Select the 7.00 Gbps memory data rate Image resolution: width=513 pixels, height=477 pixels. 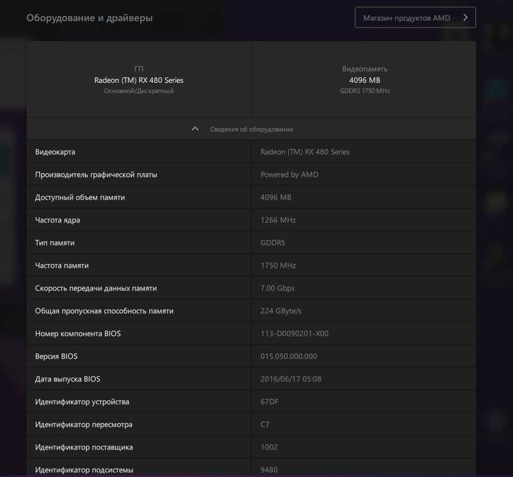tap(277, 288)
